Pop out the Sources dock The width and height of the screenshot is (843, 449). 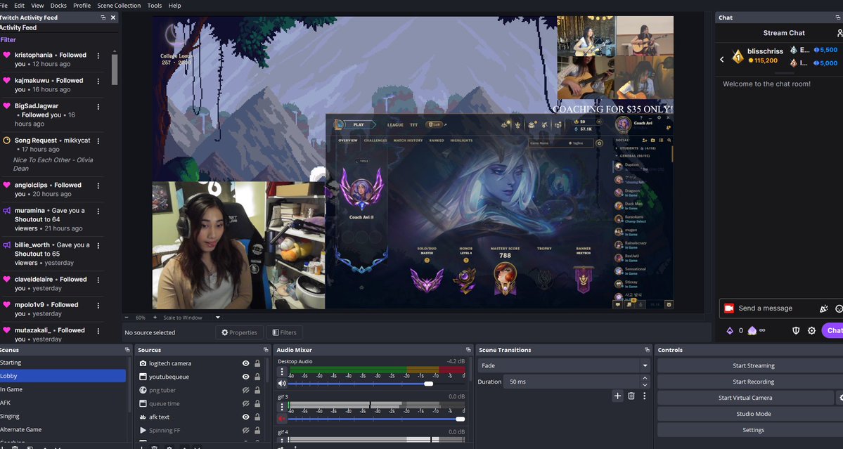pos(266,350)
